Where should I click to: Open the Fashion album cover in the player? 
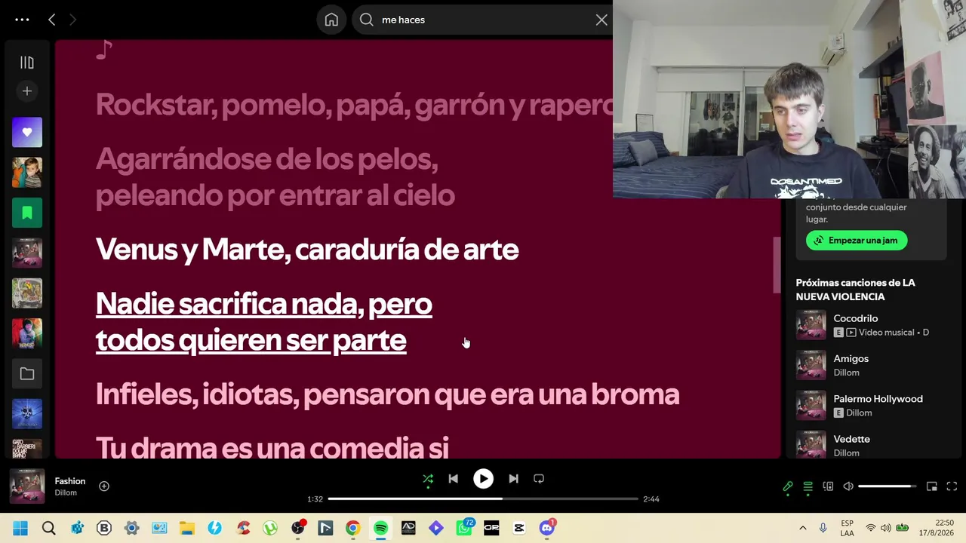(x=27, y=486)
